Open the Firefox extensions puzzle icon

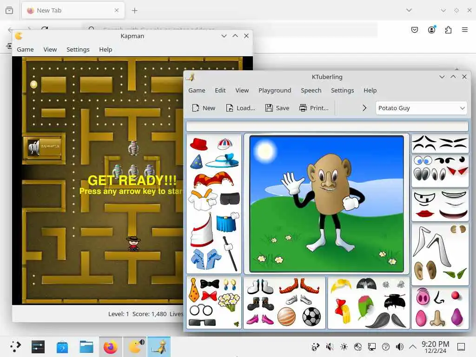448,30
